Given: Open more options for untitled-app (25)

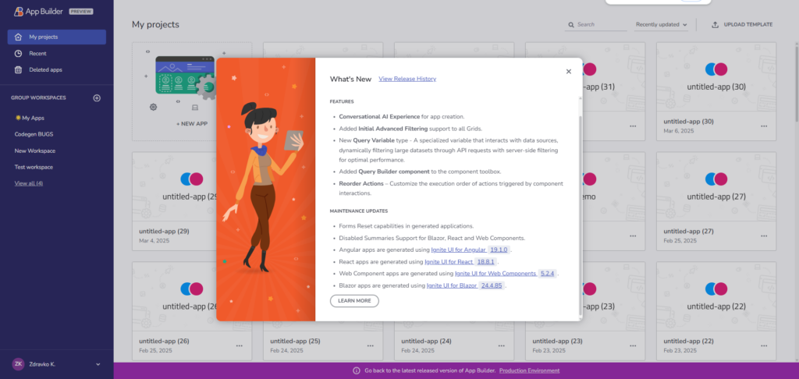Looking at the screenshot, I should pyautogui.click(x=371, y=345).
